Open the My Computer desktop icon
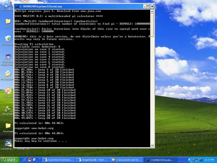Viewport: 217px width, 163px height. [8, 5]
